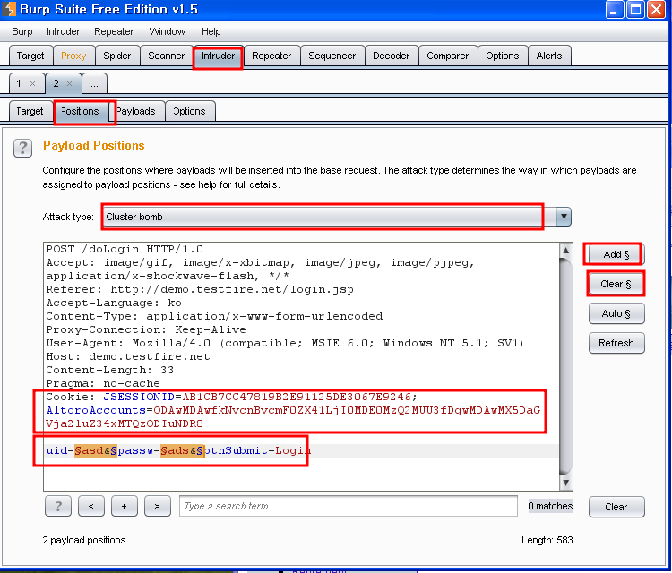Close Intruder attack tab 2
This screenshot has height=573, width=672.
pyautogui.click(x=69, y=83)
